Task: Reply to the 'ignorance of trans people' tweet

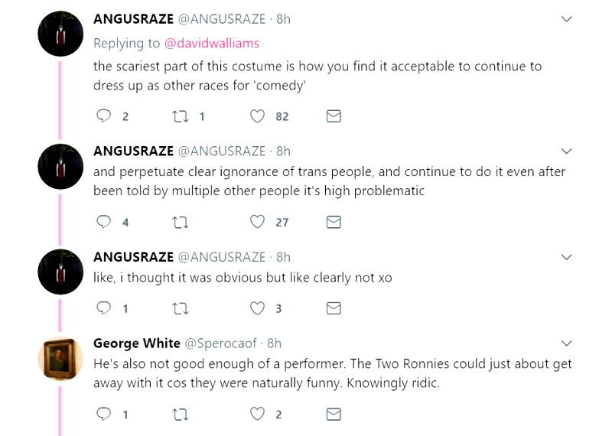Action: 104,222
